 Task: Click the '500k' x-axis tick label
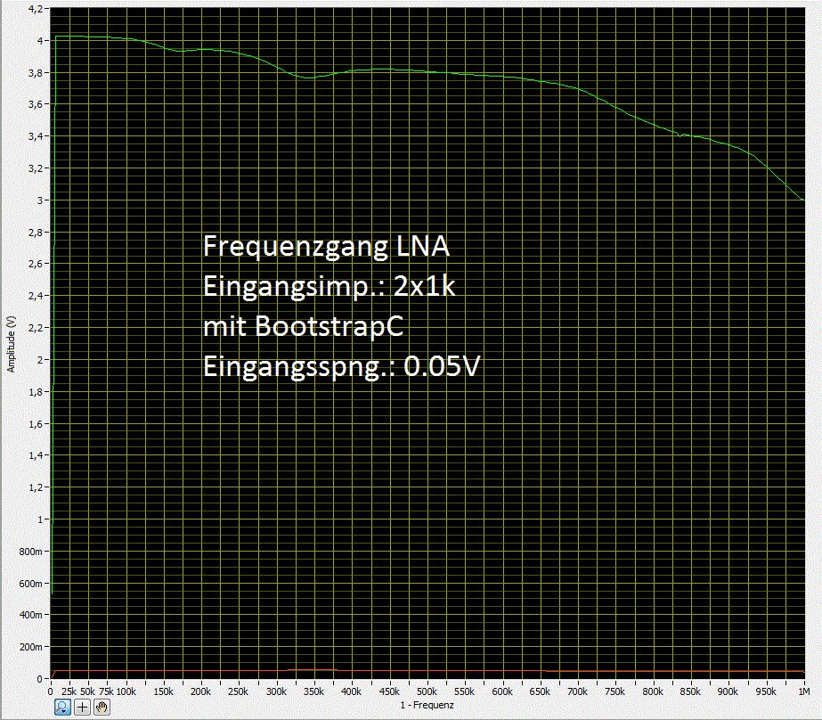[427, 691]
